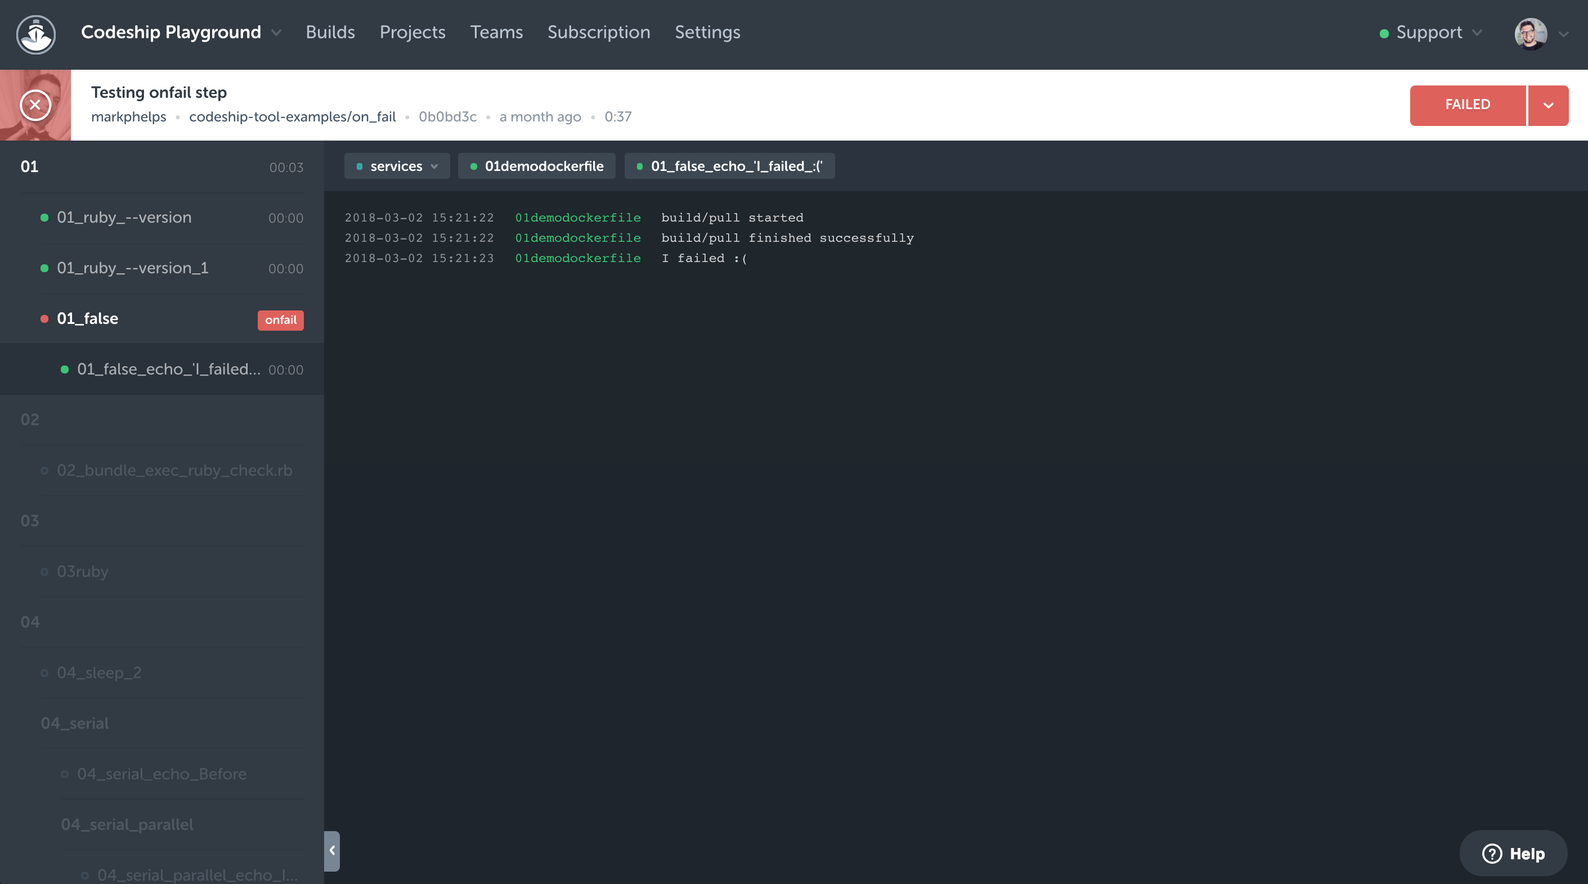The height and width of the screenshot is (884, 1588).
Task: Select step group 01 in sidebar
Action: point(162,166)
